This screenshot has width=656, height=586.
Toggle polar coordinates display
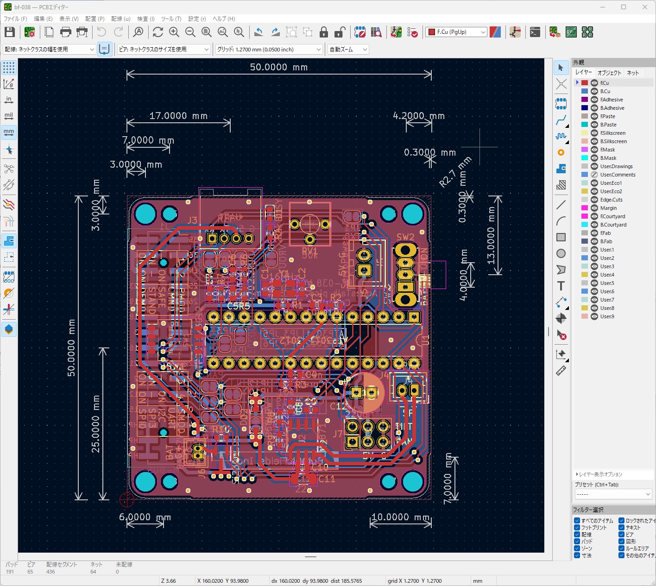tap(9, 84)
